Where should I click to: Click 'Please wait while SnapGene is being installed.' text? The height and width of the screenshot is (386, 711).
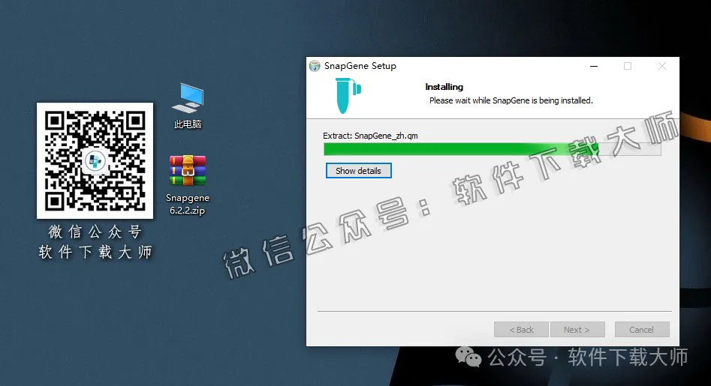click(511, 100)
